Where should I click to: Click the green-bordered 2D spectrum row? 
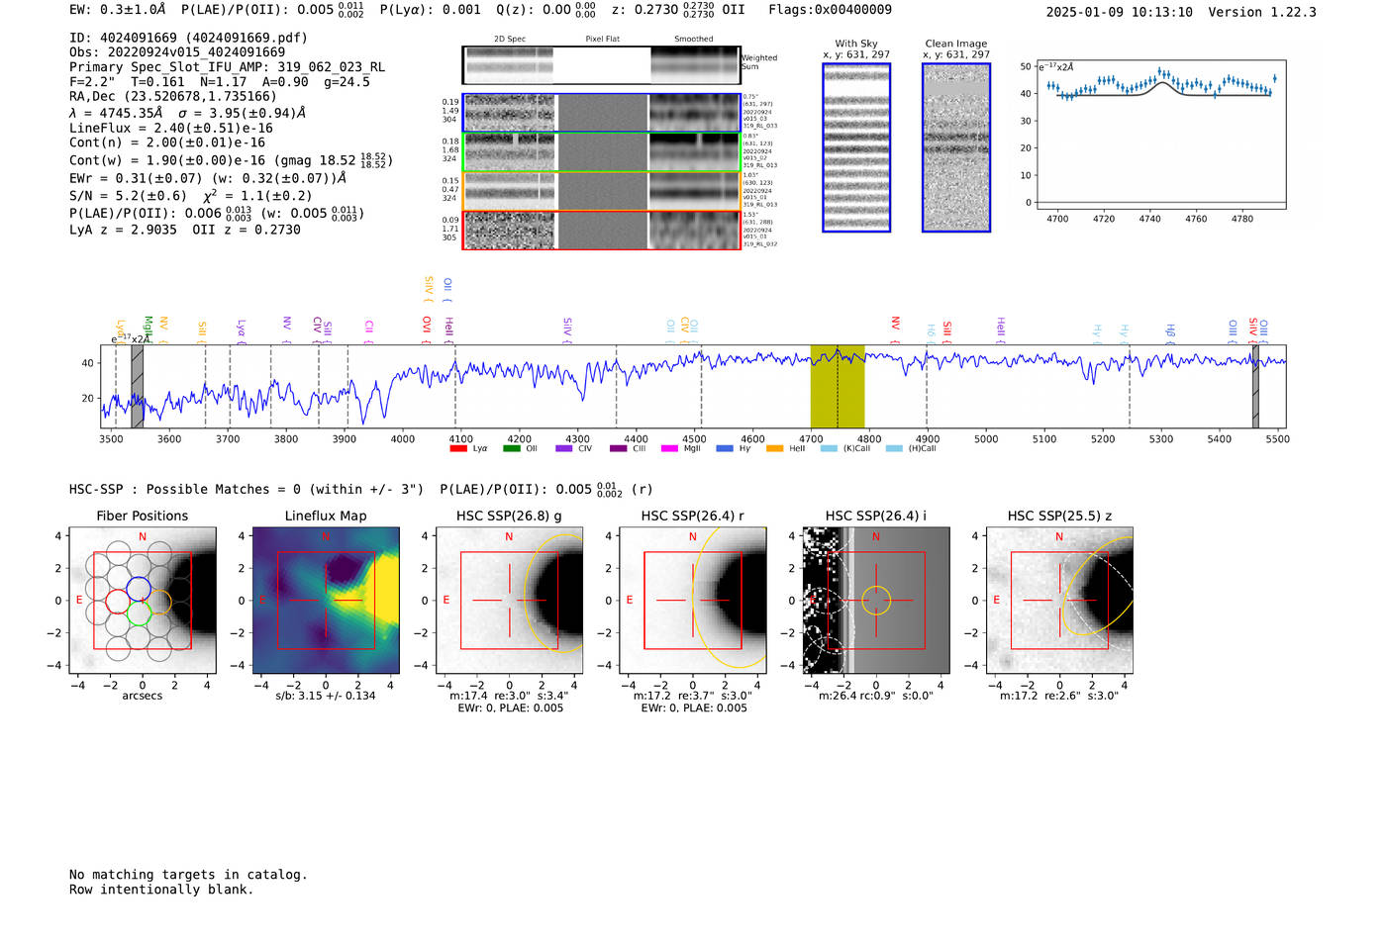pos(602,152)
